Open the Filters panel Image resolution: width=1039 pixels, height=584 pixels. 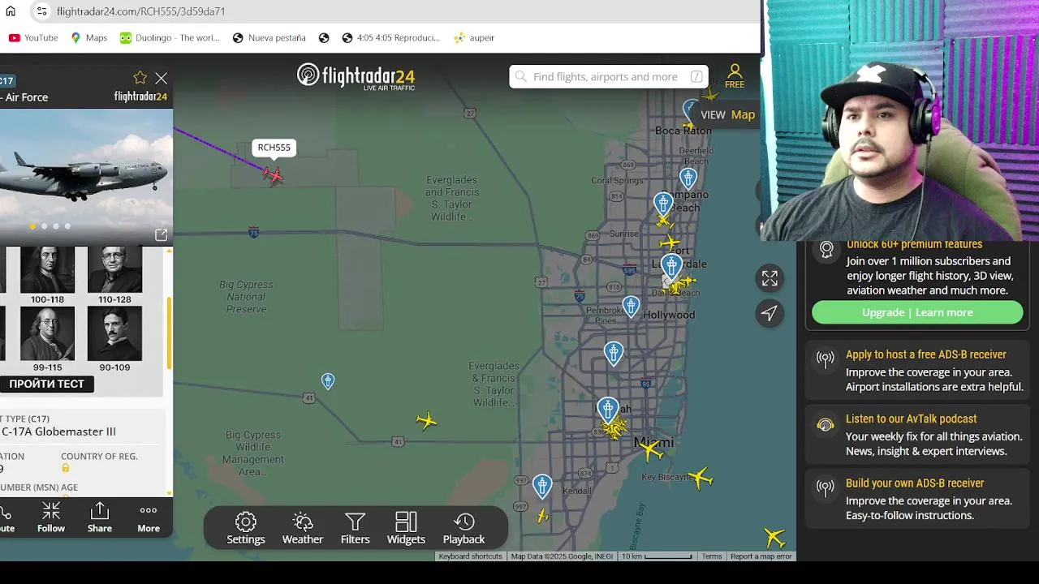click(x=355, y=529)
